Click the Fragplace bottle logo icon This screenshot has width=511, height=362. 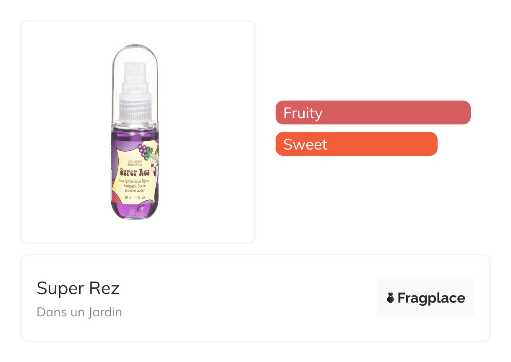point(391,298)
